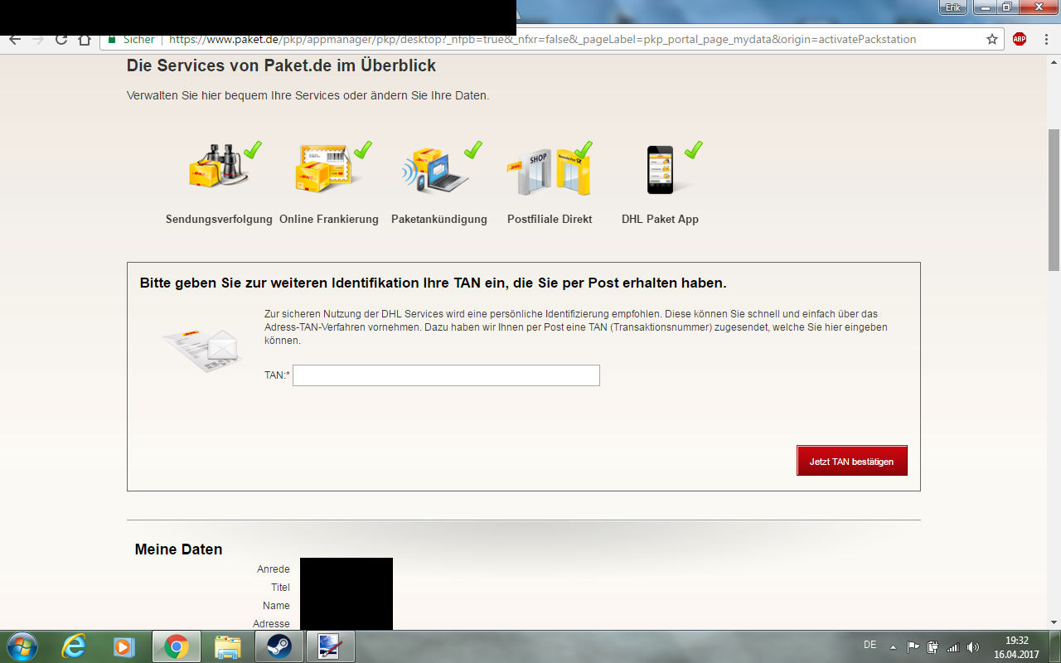This screenshot has width=1061, height=663.
Task: Click the scrollbar down arrow
Action: pyautogui.click(x=1054, y=622)
